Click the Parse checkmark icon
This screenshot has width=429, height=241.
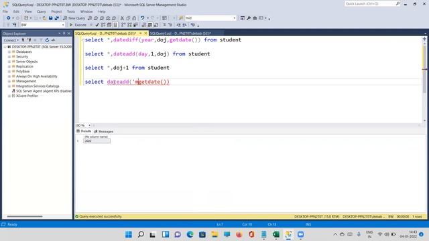tap(97, 25)
